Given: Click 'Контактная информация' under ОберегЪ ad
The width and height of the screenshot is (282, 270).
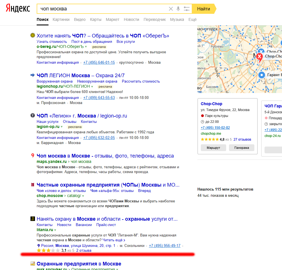Looking at the screenshot, I should point(58,62).
